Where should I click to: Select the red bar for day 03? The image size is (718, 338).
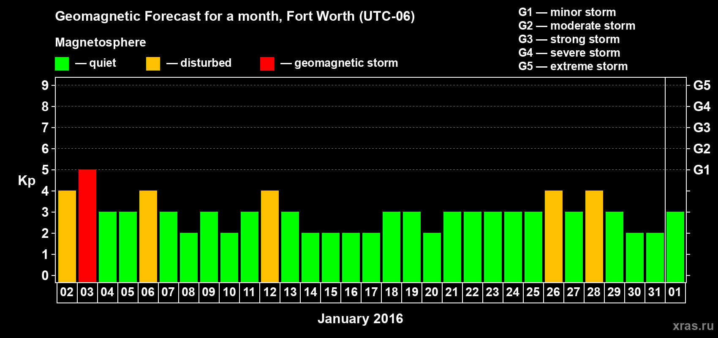click(x=87, y=226)
